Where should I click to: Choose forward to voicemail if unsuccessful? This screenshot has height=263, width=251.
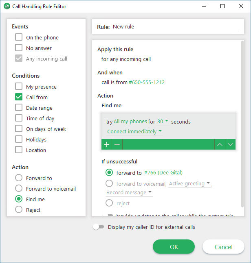[109, 183]
